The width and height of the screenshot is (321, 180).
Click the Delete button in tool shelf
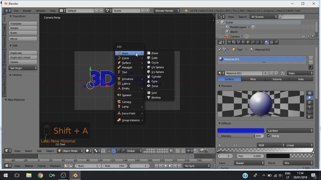(x=23, y=62)
